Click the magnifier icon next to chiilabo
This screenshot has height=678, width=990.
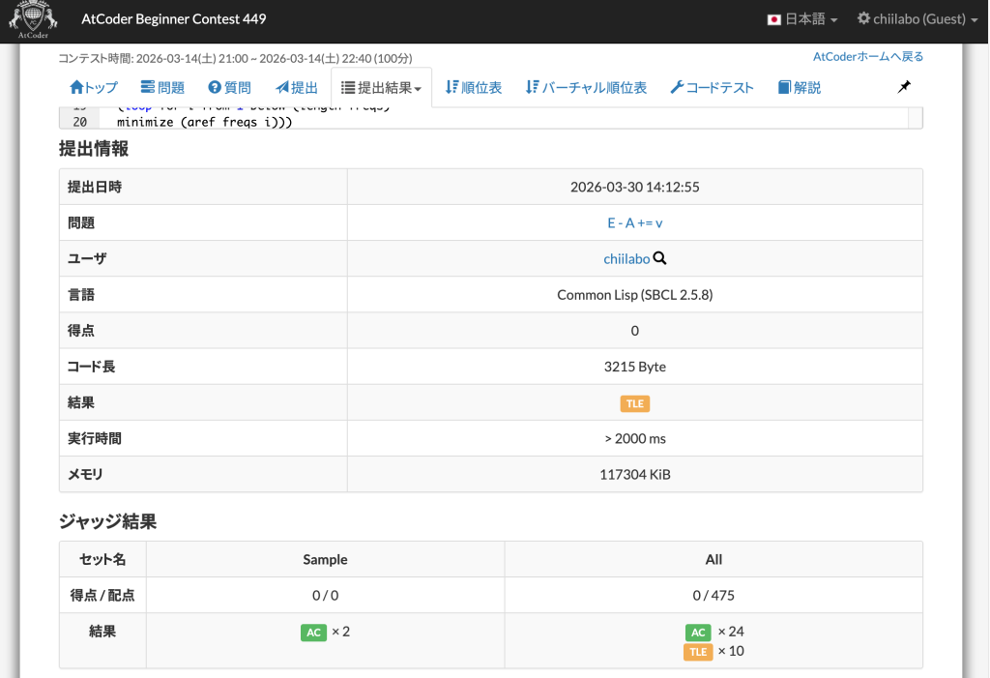click(x=659, y=258)
